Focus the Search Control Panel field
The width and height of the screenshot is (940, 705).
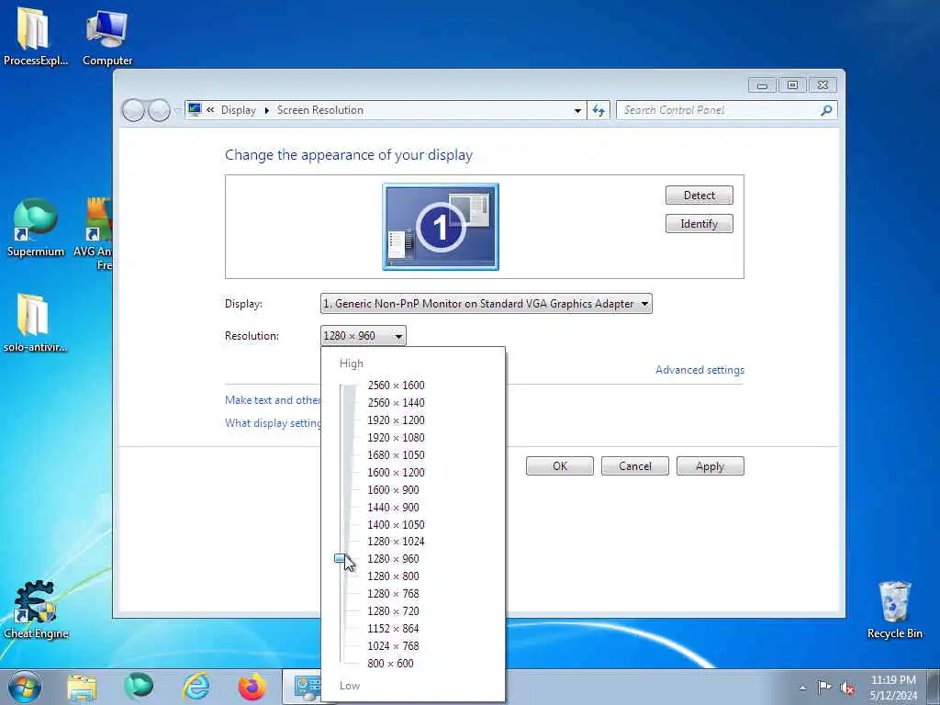pyautogui.click(x=720, y=110)
